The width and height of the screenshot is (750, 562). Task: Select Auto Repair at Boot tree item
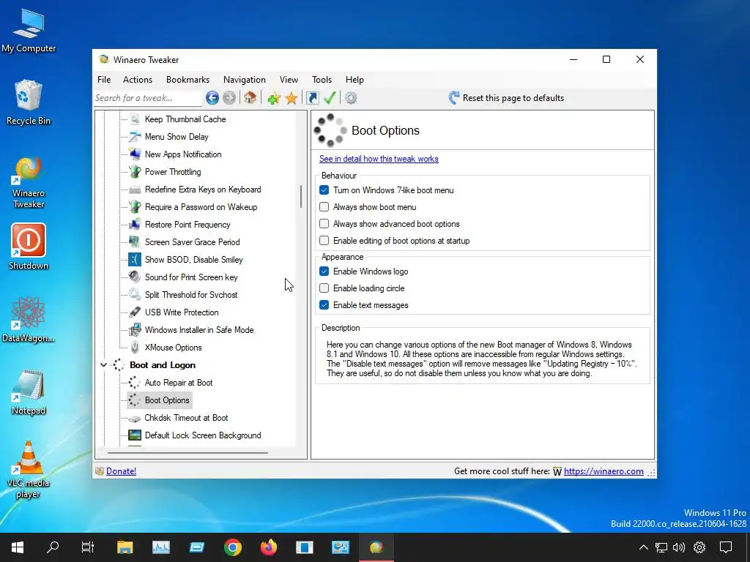coord(179,383)
